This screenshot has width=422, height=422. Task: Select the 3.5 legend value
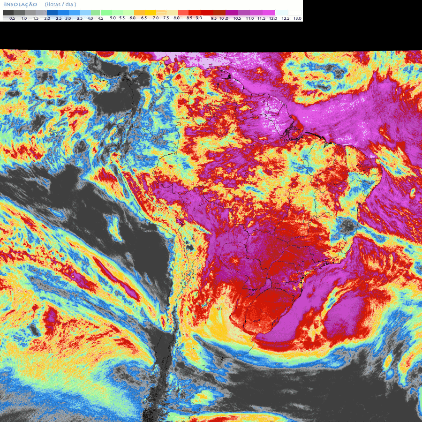click(80, 18)
